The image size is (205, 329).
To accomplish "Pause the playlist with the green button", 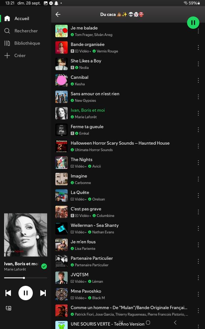I will [193, 23].
